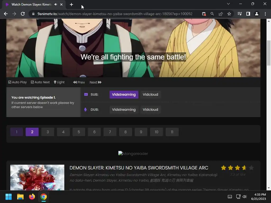
Task: Go back using the browser back arrow
Action: tap(6, 14)
